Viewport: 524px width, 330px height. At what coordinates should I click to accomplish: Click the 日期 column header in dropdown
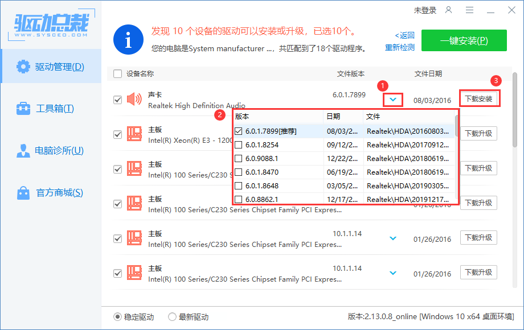point(343,117)
